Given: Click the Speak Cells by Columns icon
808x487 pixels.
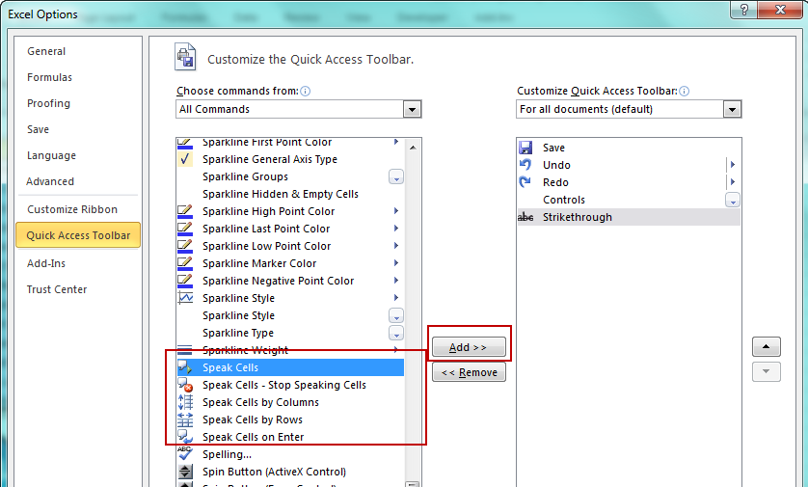Looking at the screenshot, I should coord(185,402).
